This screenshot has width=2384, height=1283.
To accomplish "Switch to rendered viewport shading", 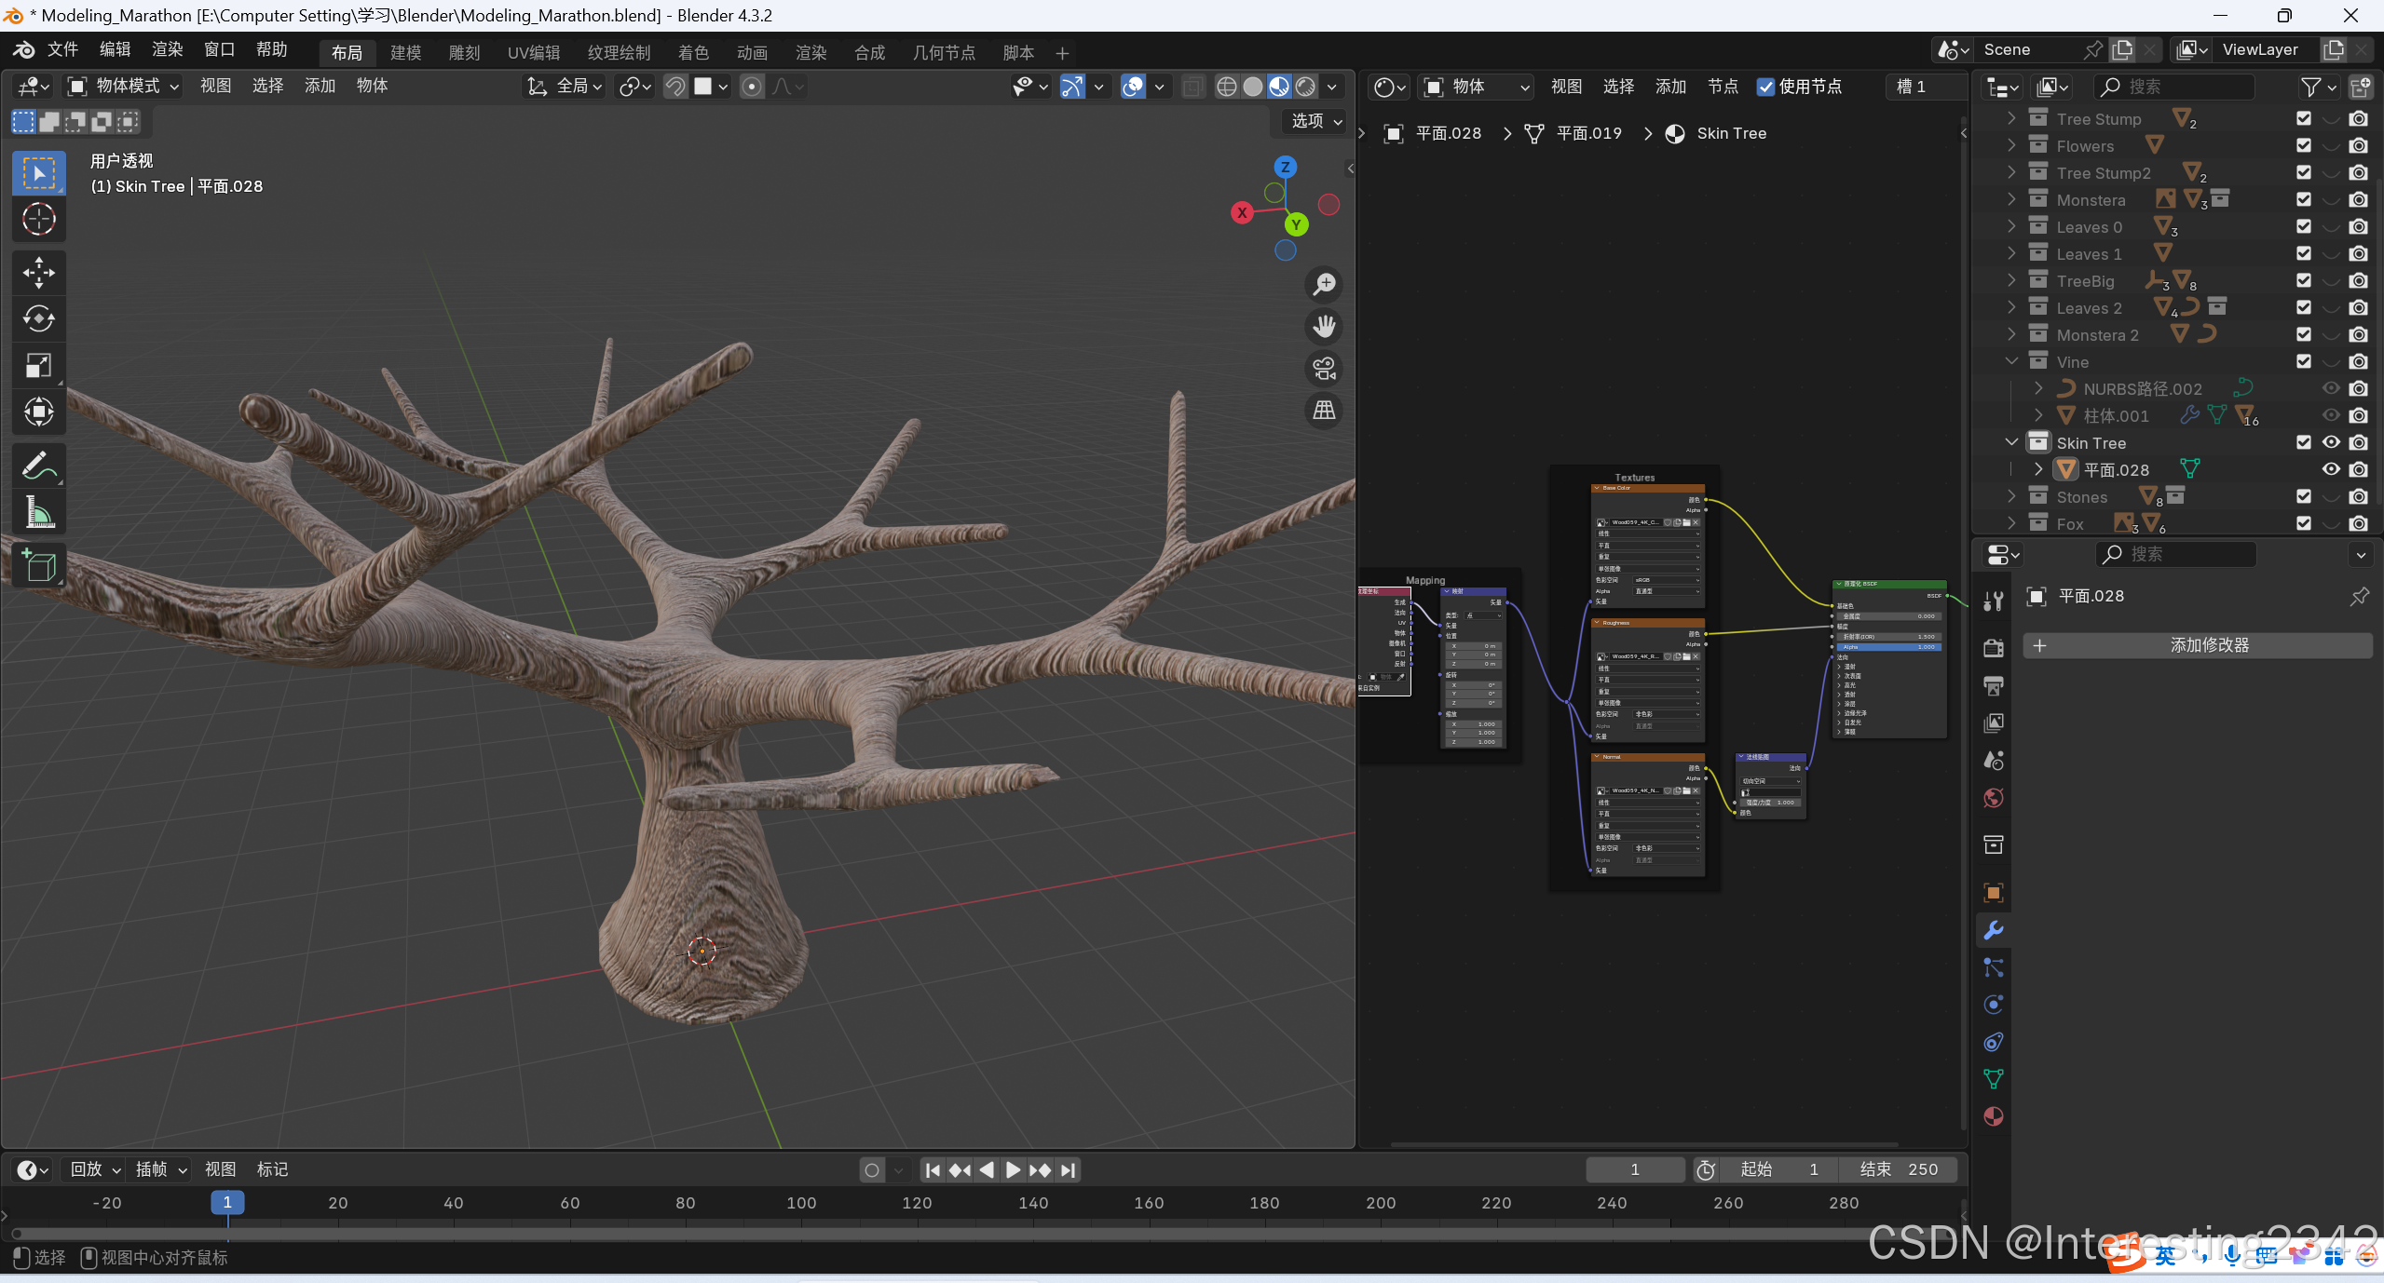I will (x=1306, y=87).
